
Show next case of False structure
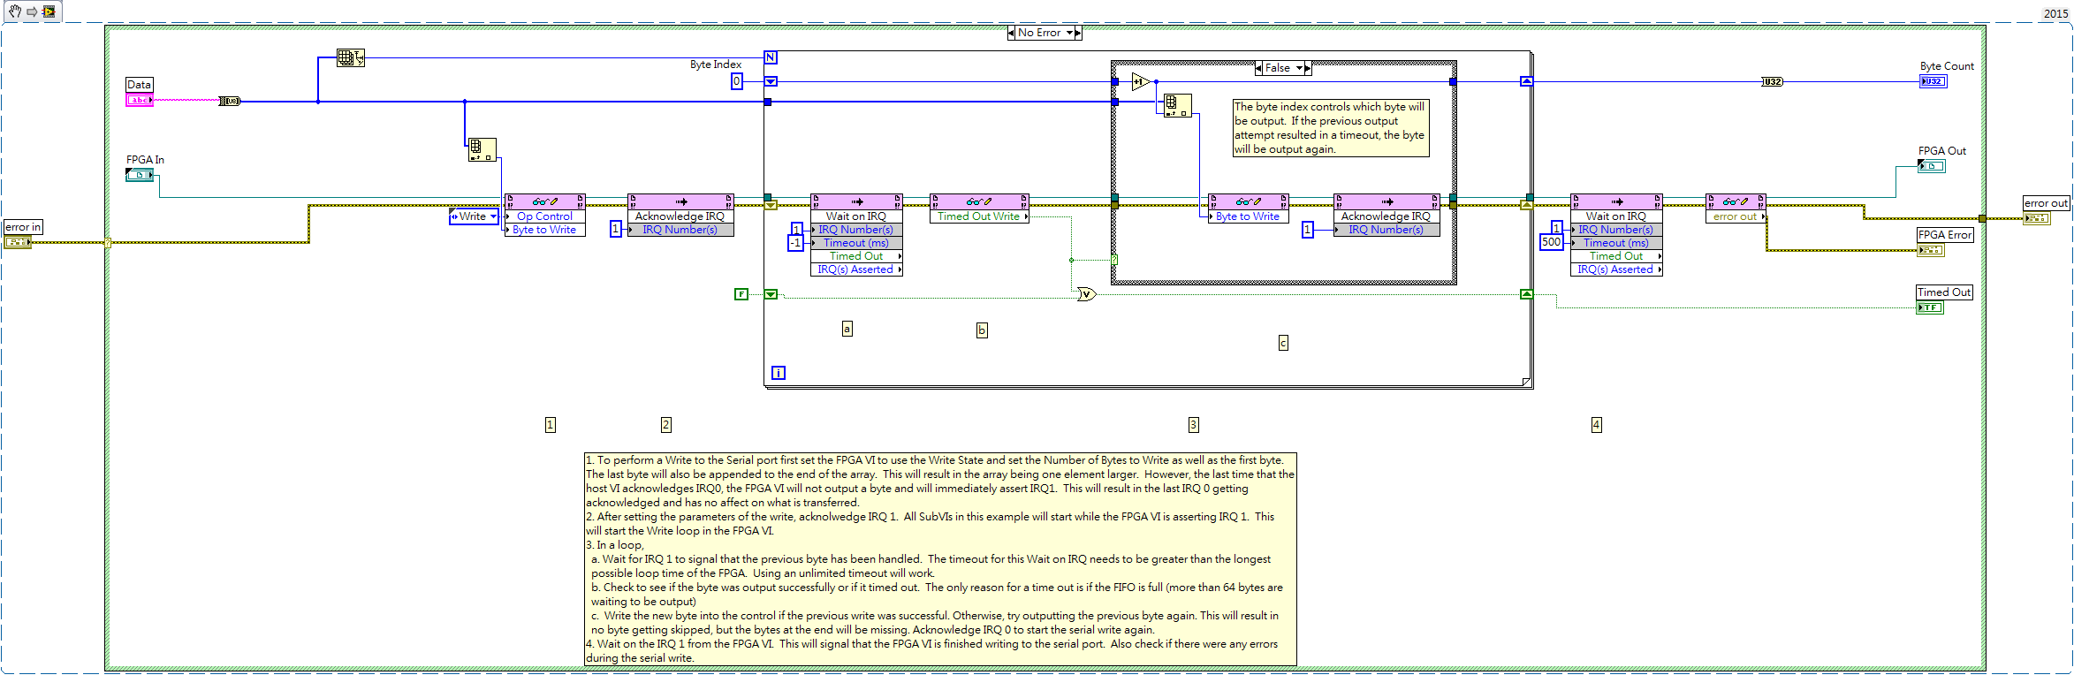click(x=1308, y=68)
